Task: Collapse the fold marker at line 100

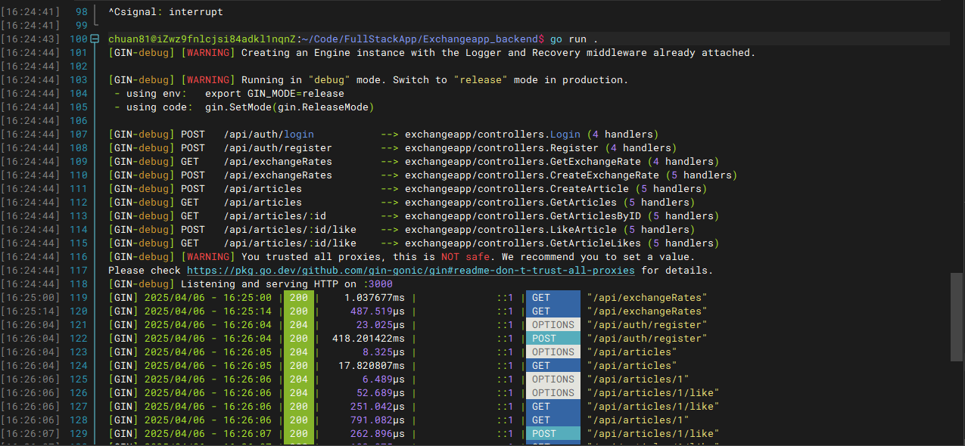Action: (95, 39)
